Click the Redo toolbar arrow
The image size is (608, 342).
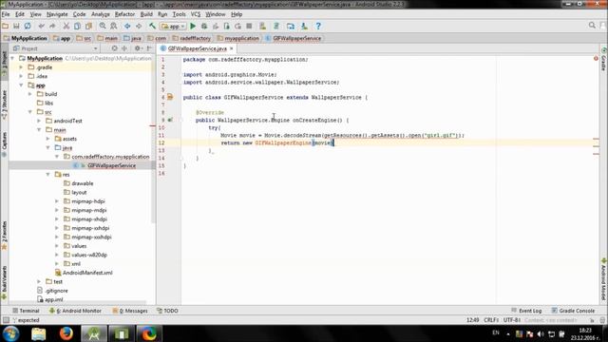point(52,26)
